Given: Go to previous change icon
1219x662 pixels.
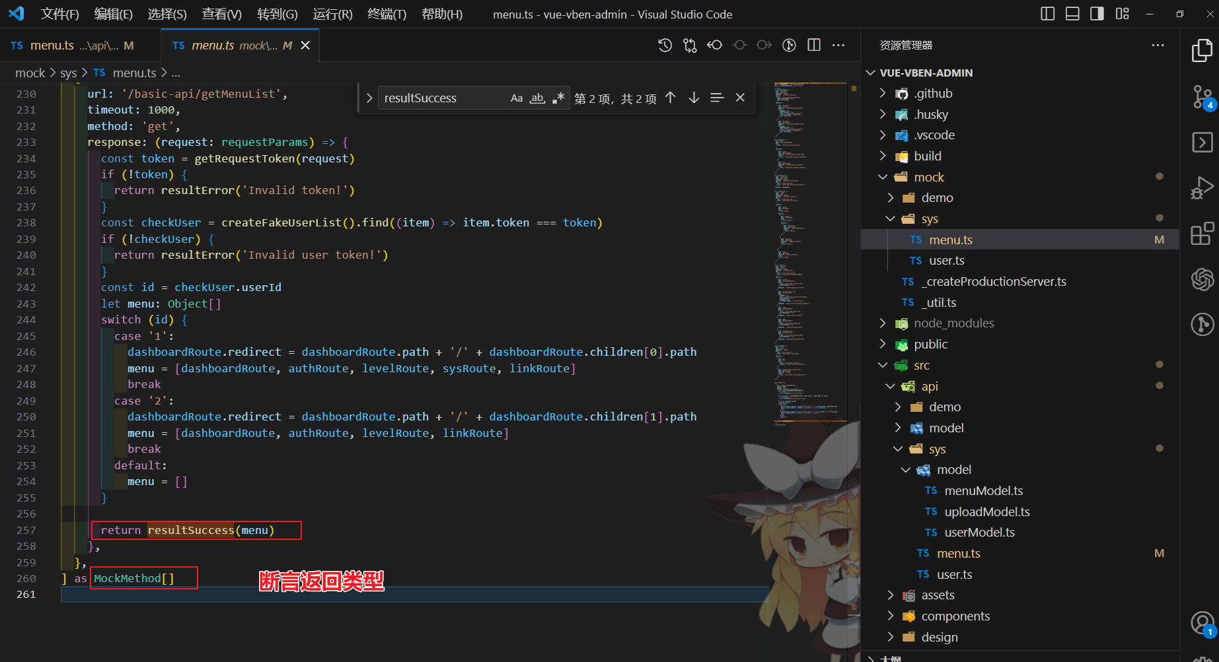Looking at the screenshot, I should (714, 45).
